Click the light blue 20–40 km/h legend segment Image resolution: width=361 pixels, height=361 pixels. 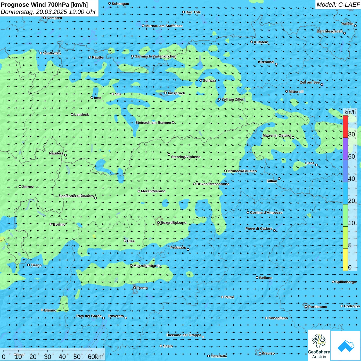coord(345,193)
